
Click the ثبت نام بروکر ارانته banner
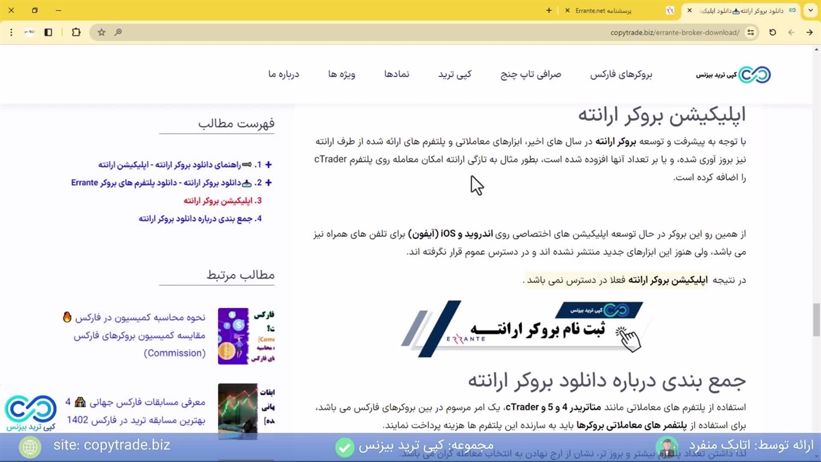tap(523, 329)
